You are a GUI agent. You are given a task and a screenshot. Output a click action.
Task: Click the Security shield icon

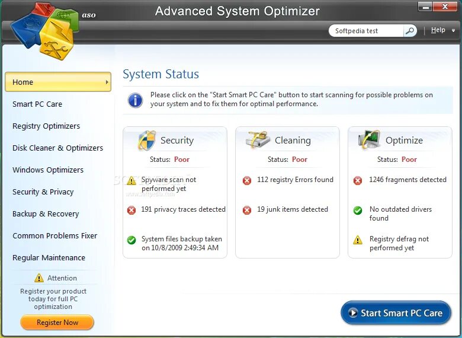point(146,141)
